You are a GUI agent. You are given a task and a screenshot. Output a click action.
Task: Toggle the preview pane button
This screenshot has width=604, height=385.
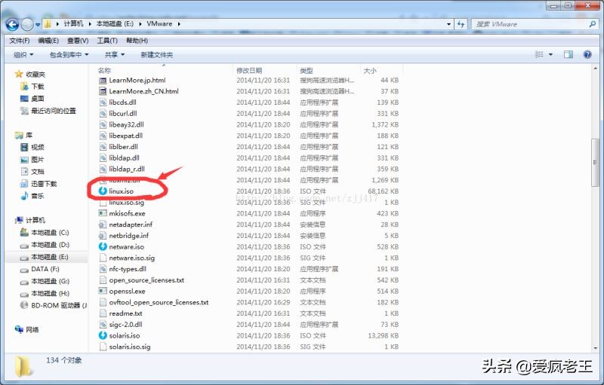(x=569, y=54)
